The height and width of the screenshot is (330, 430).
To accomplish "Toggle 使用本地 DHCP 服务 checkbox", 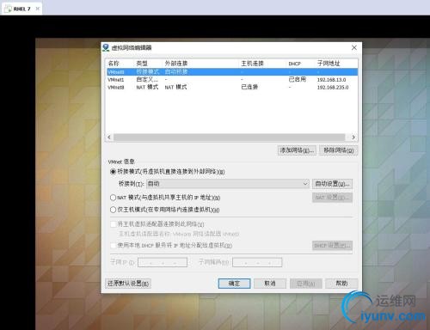I will pyautogui.click(x=114, y=245).
